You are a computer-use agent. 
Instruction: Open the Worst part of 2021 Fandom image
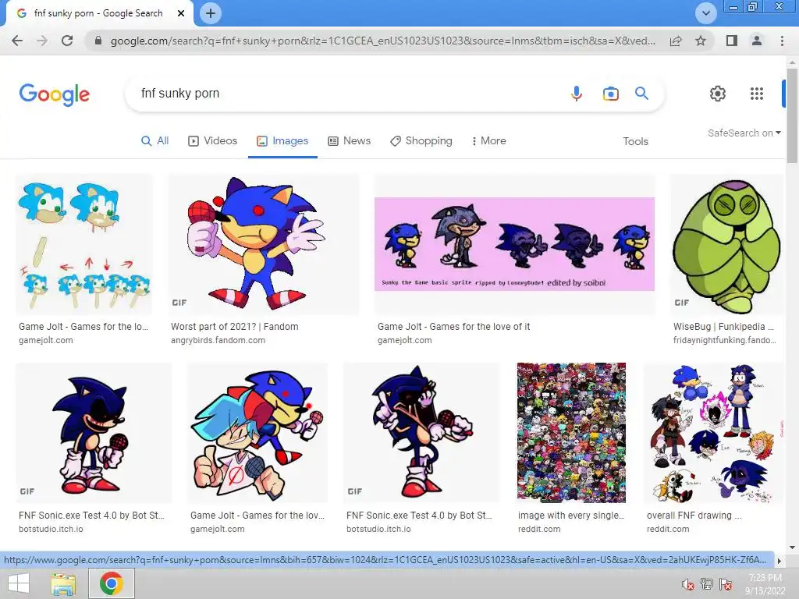[264, 244]
